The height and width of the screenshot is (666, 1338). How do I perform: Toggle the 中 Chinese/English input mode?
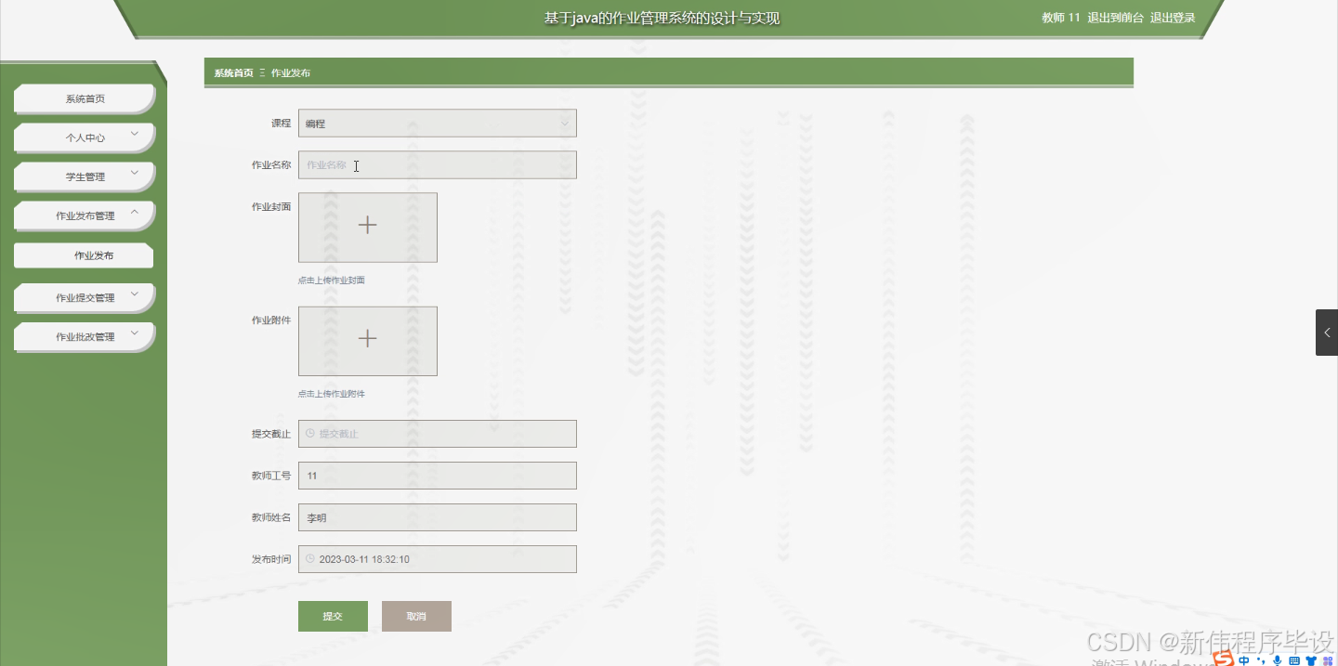[x=1244, y=660]
